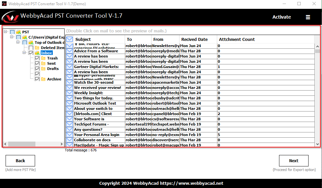Click envelope icon in Subject header
The width and height of the screenshot is (322, 188).
click(x=70, y=39)
